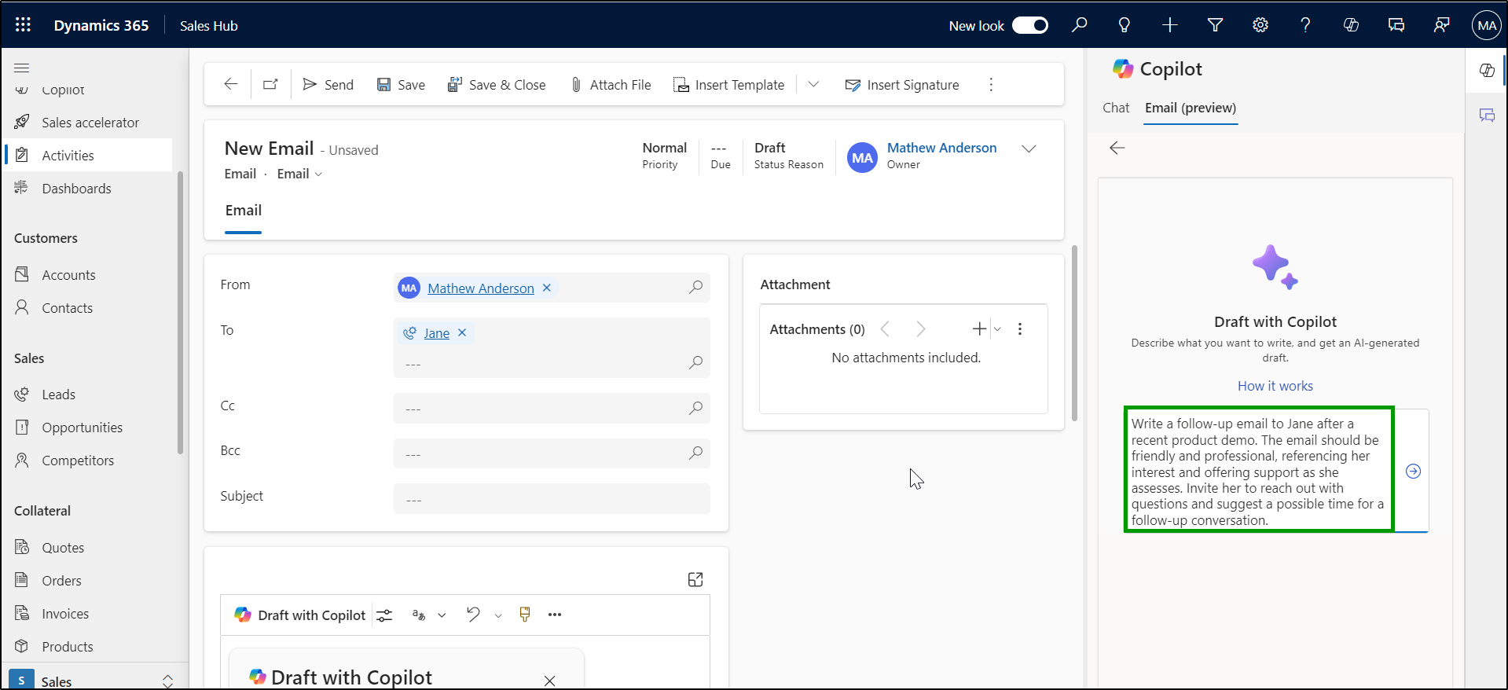Submit the Copilot prompt arrow
Screen dimensions: 1508x690
coord(1413,471)
